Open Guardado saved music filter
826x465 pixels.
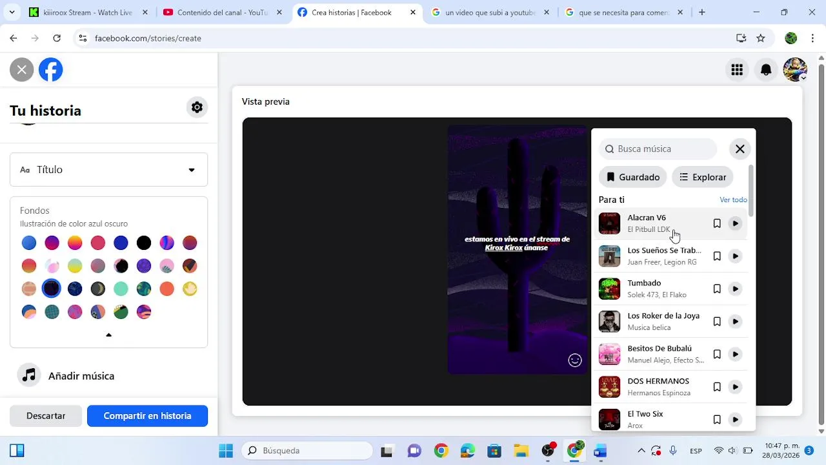(x=632, y=177)
